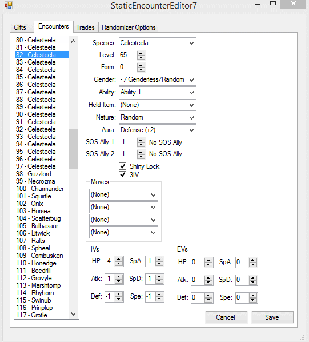Maximize the StaticEncounterEditor7 window

tap(273, 3)
